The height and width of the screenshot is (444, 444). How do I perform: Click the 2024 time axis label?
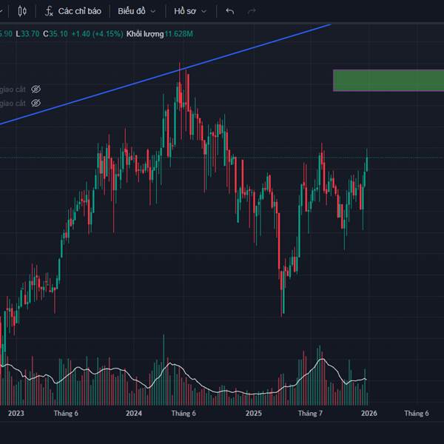(x=134, y=413)
